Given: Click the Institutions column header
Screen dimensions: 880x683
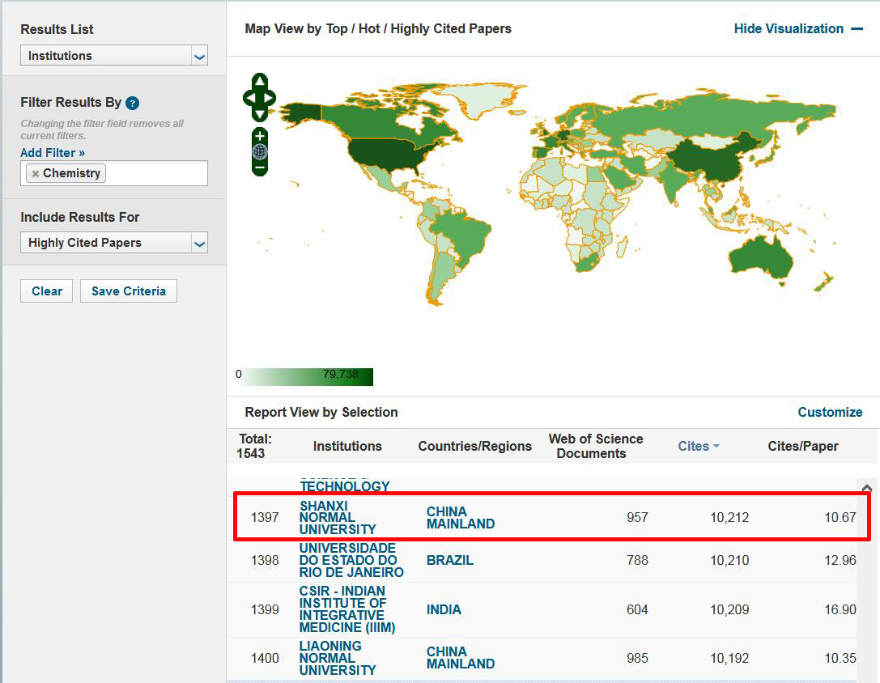Looking at the screenshot, I should (347, 446).
